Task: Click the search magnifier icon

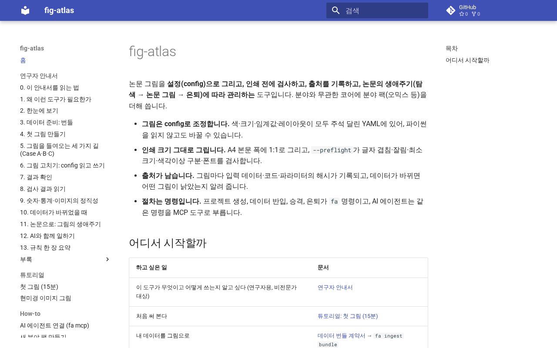Action: point(336,10)
